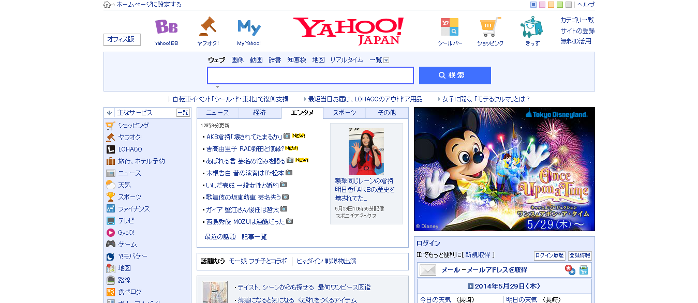Screen dimensions: 698x303
Task: Select the blue theme color swatch
Action: click(x=533, y=5)
